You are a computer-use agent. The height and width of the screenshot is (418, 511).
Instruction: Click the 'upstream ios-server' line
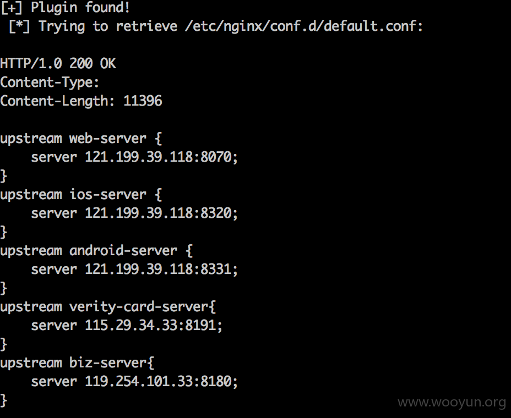(81, 195)
